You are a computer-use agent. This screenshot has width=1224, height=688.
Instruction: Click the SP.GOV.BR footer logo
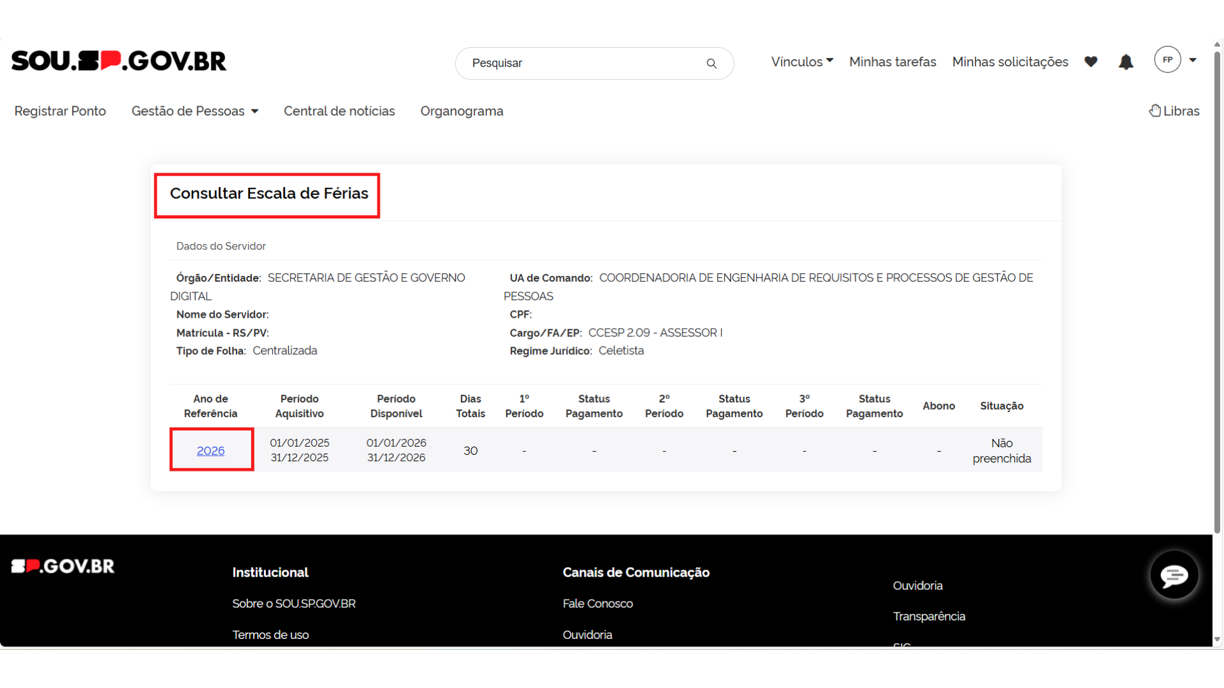click(x=63, y=566)
